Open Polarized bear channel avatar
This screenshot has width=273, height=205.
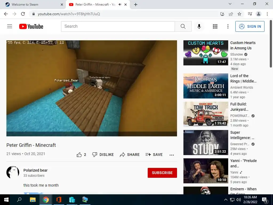coord(13,172)
